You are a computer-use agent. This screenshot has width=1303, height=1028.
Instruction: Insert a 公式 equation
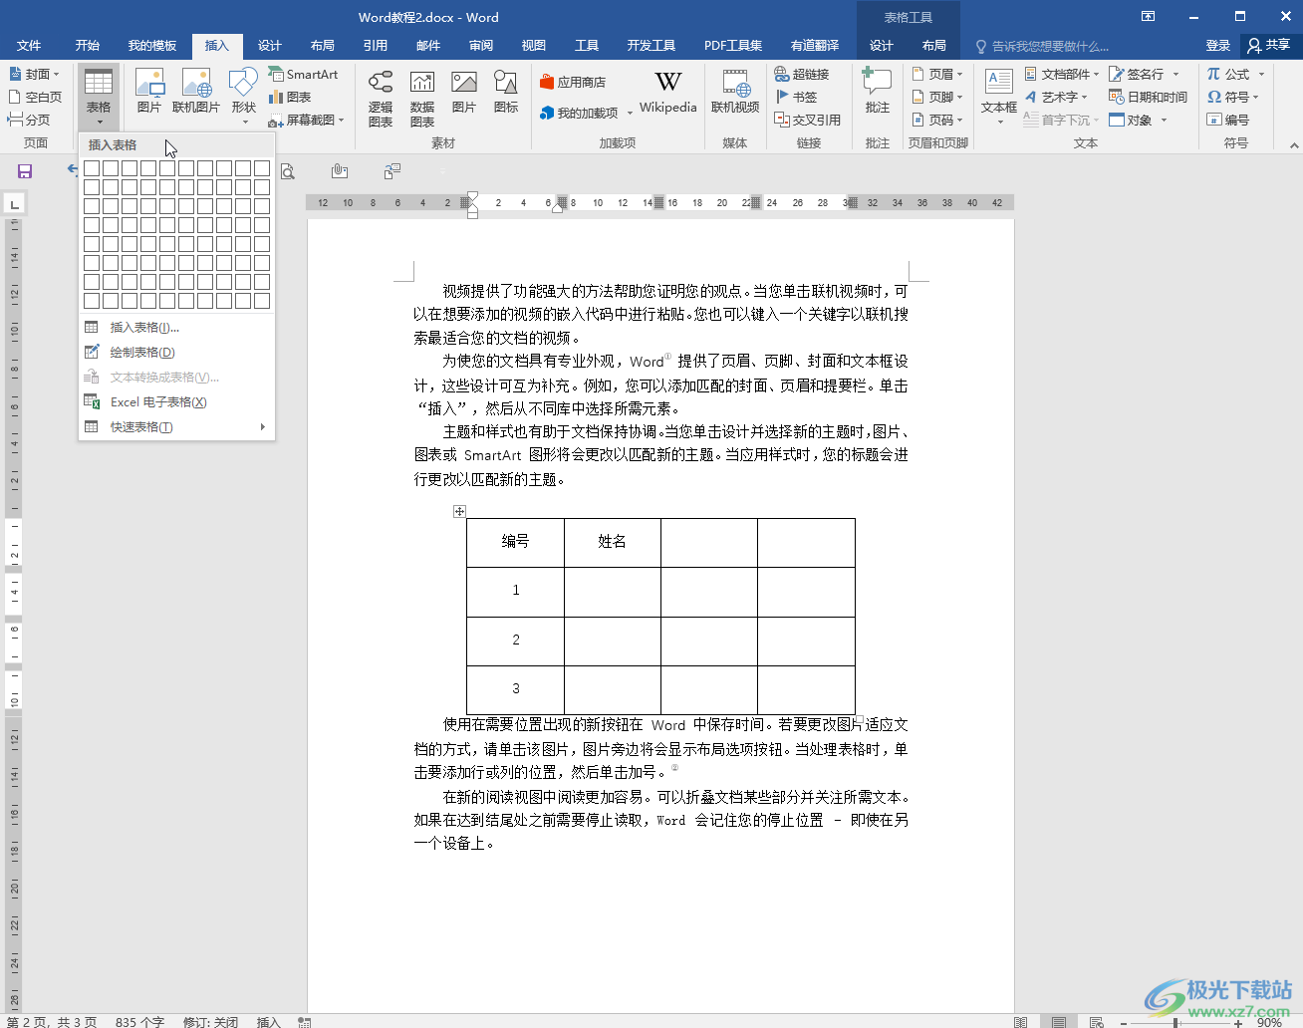pos(1235,75)
